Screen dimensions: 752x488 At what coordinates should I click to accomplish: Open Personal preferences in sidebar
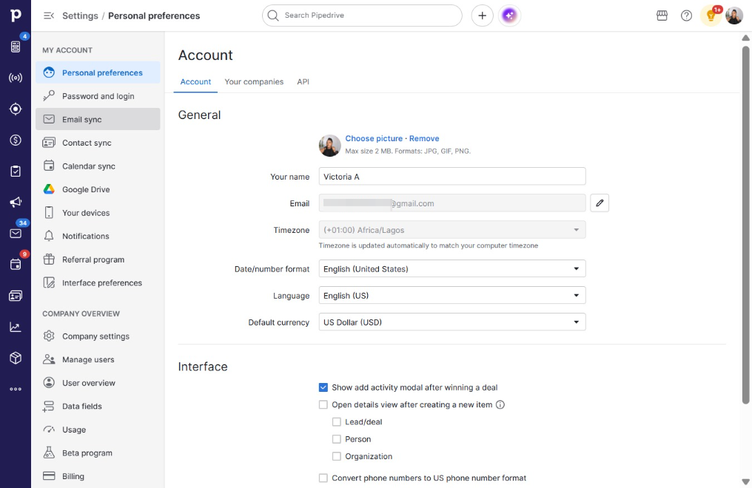click(x=98, y=72)
